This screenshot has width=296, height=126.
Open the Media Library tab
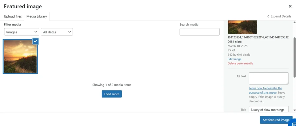(37, 16)
